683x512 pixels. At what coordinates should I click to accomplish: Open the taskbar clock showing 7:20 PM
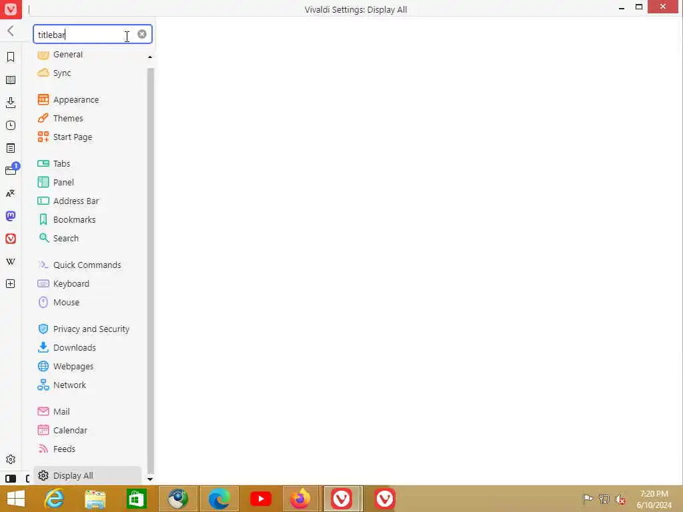(x=654, y=499)
